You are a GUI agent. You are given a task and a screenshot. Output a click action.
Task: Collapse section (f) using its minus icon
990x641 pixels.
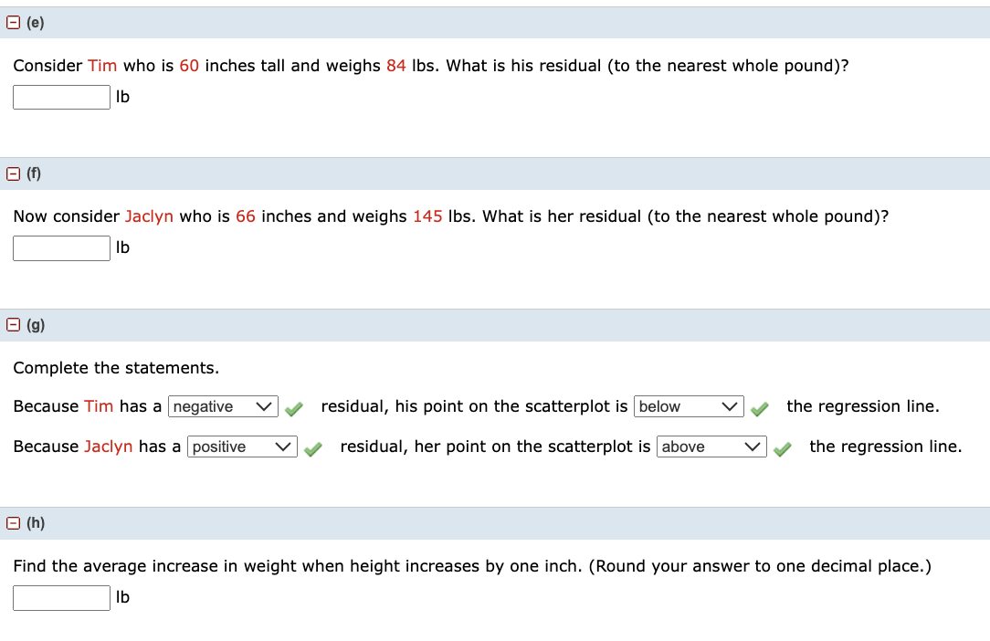tap(12, 173)
